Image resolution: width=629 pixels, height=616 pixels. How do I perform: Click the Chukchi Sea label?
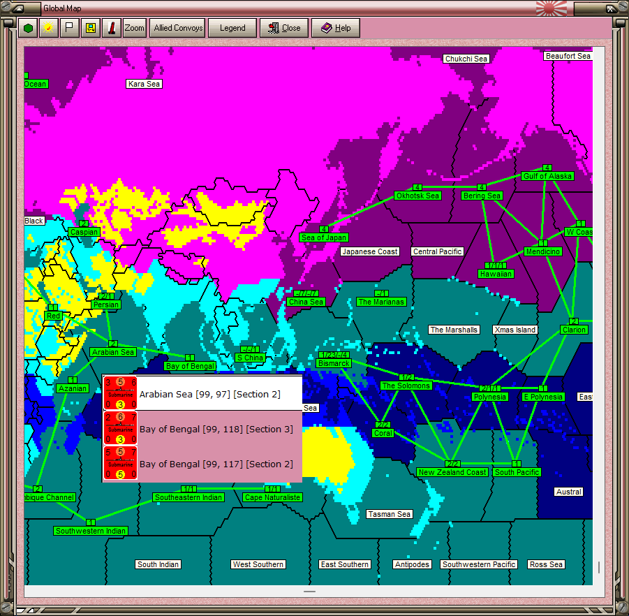(466, 59)
